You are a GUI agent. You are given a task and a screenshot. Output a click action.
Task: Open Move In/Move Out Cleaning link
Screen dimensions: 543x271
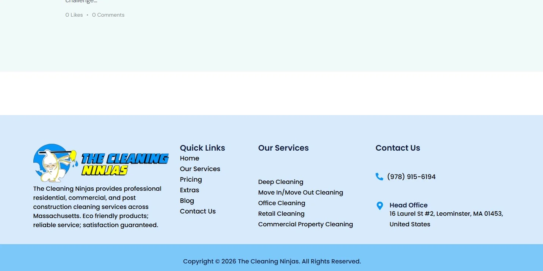(x=301, y=192)
